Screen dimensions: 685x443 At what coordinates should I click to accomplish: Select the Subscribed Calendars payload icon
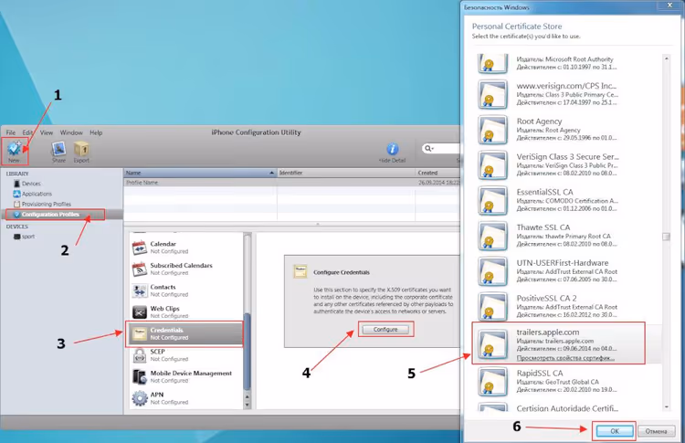(140, 269)
